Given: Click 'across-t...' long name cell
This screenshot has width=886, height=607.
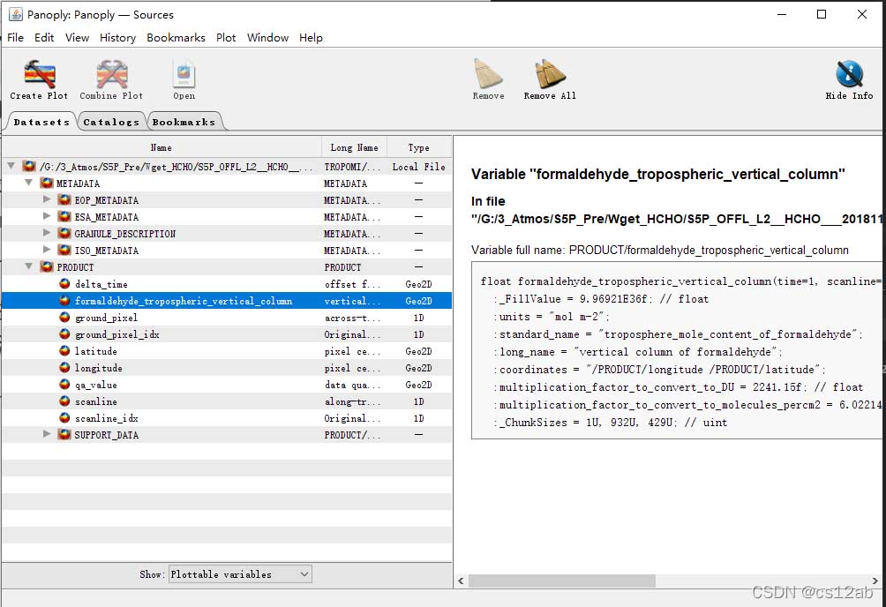Looking at the screenshot, I should 353,318.
